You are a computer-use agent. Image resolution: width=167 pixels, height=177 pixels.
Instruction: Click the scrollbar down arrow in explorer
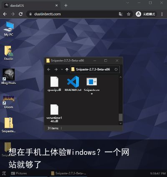click(x=121, y=123)
